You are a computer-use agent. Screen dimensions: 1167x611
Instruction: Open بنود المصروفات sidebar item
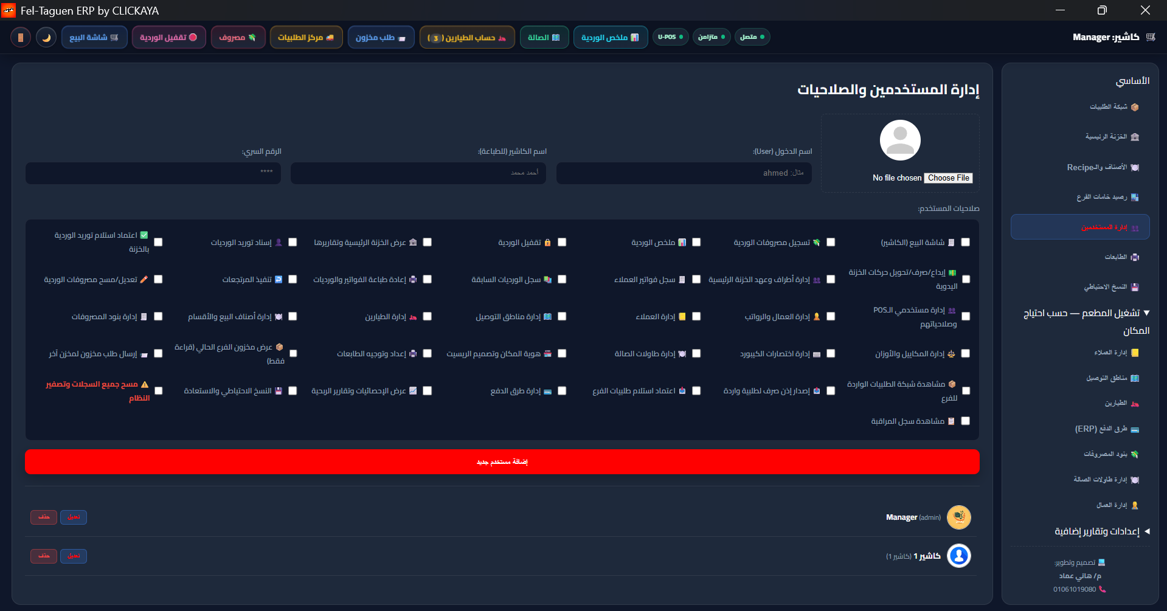(1080, 454)
